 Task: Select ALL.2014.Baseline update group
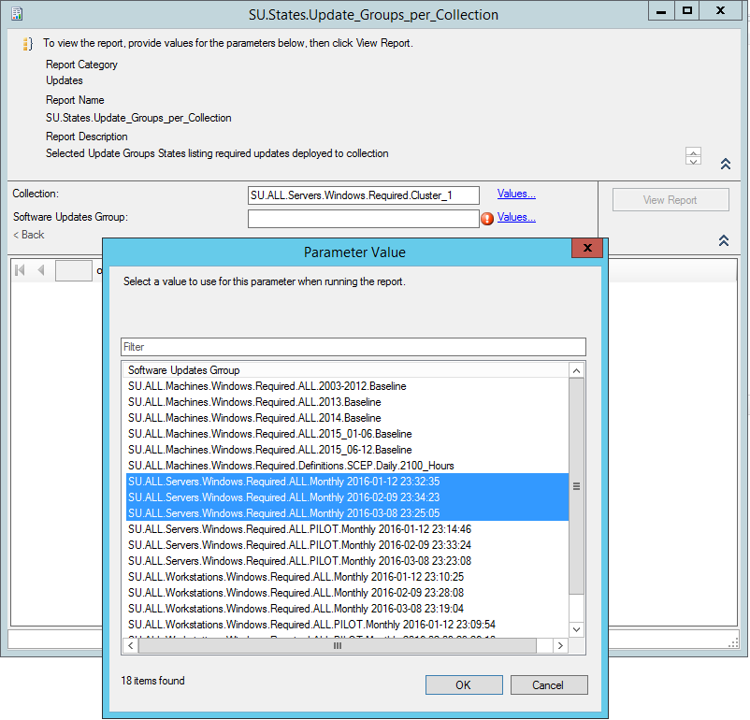[x=347, y=418]
